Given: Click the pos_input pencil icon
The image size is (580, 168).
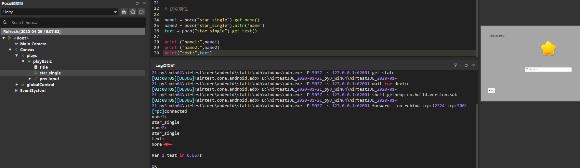Looking at the screenshot, I should pyautogui.click(x=36, y=79).
